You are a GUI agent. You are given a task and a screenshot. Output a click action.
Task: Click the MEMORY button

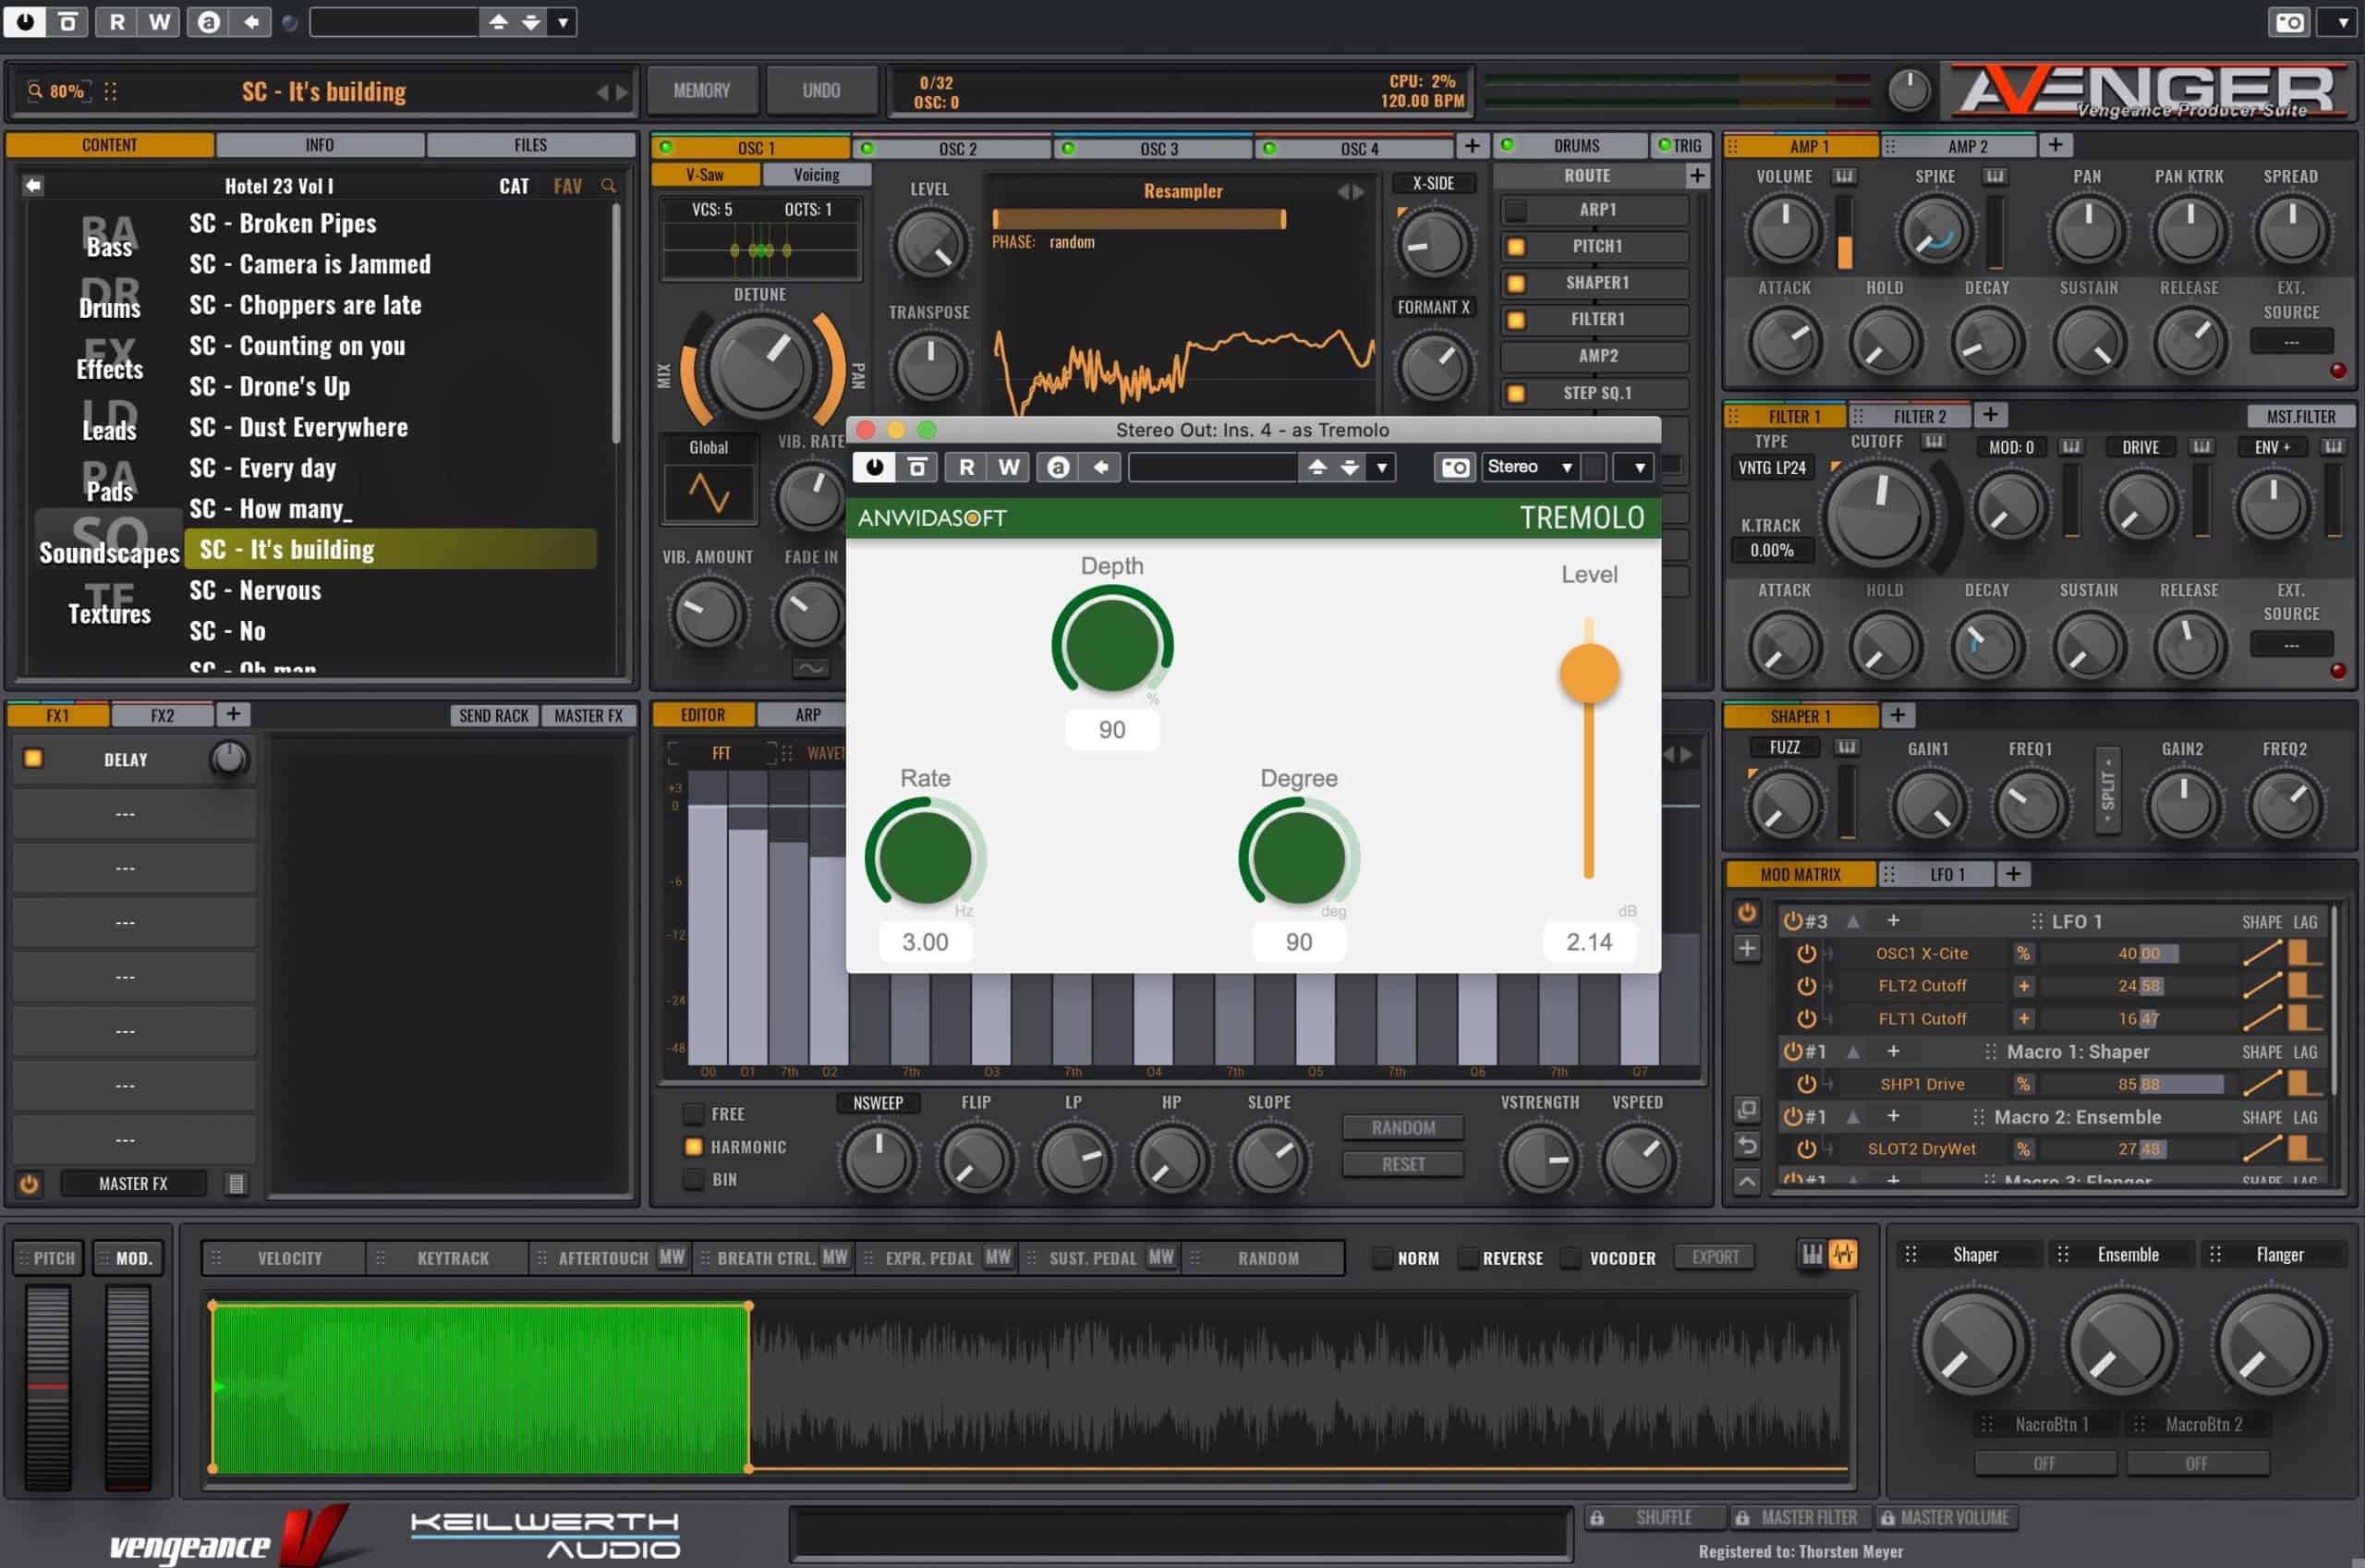coord(702,90)
